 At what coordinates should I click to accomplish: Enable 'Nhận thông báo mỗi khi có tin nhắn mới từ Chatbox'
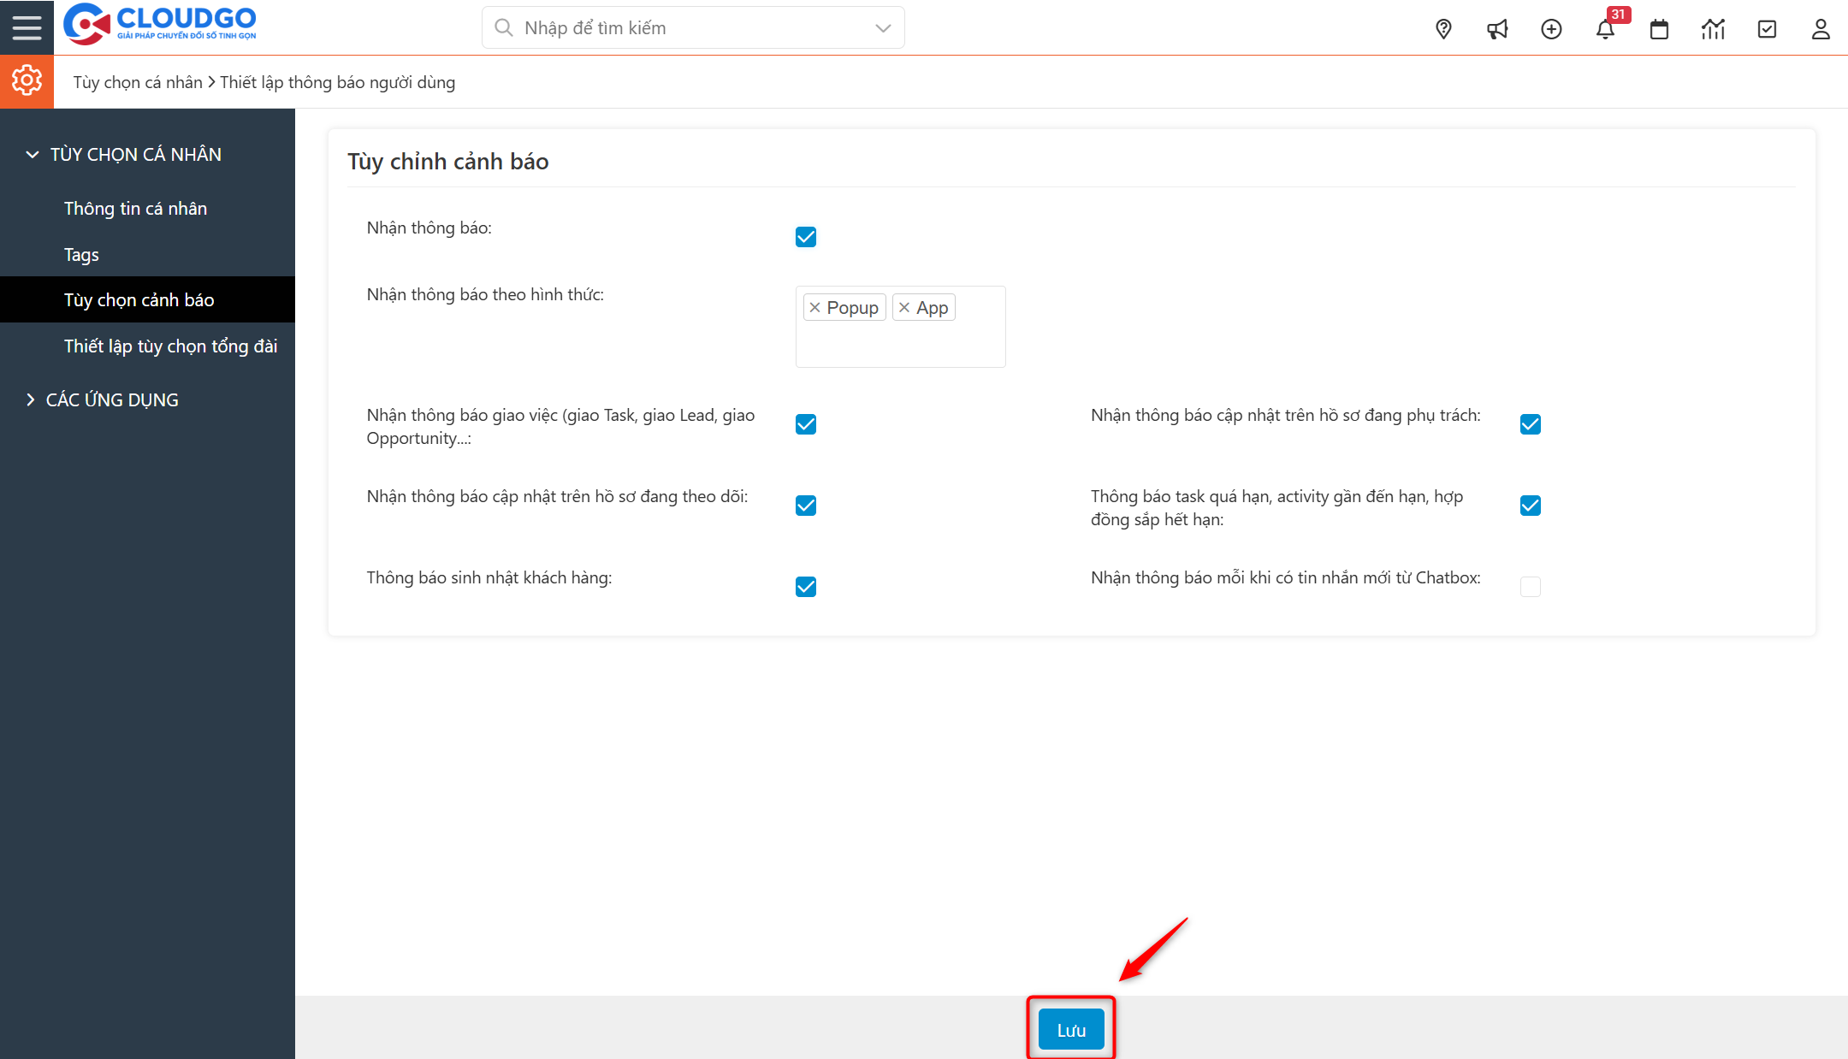pos(1530,587)
